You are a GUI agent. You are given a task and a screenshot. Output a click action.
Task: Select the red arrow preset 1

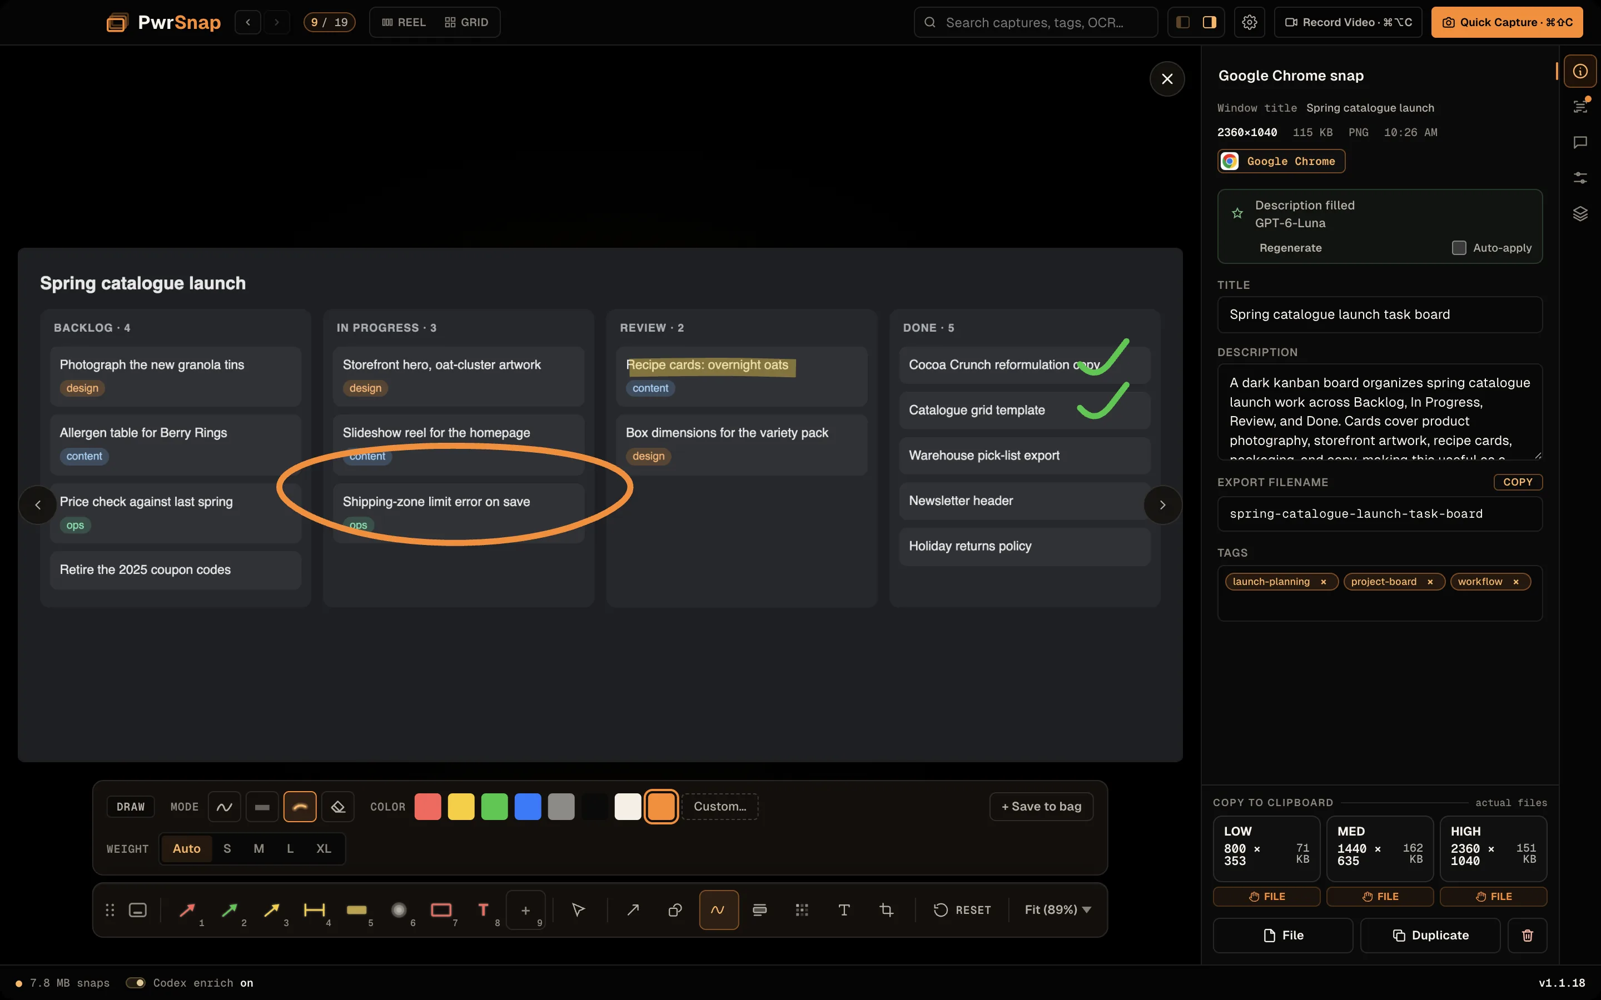click(188, 910)
